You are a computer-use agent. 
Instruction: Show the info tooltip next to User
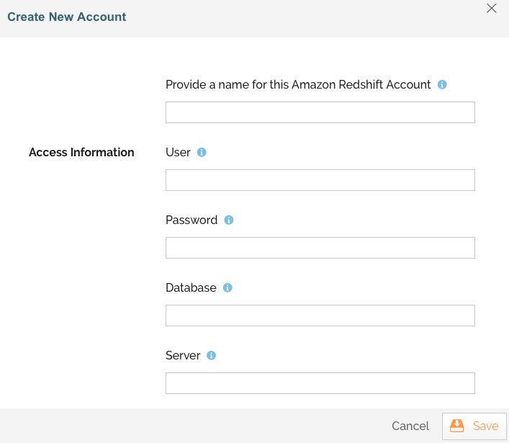coord(202,152)
